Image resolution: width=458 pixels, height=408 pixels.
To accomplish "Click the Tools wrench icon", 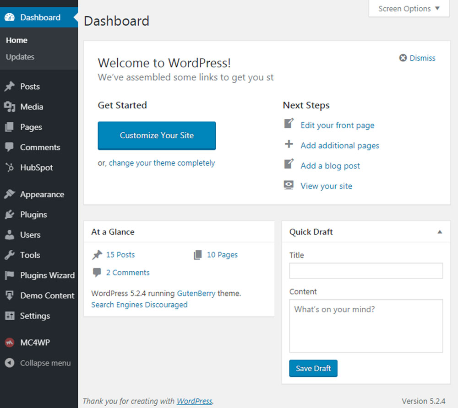I will (x=10, y=255).
